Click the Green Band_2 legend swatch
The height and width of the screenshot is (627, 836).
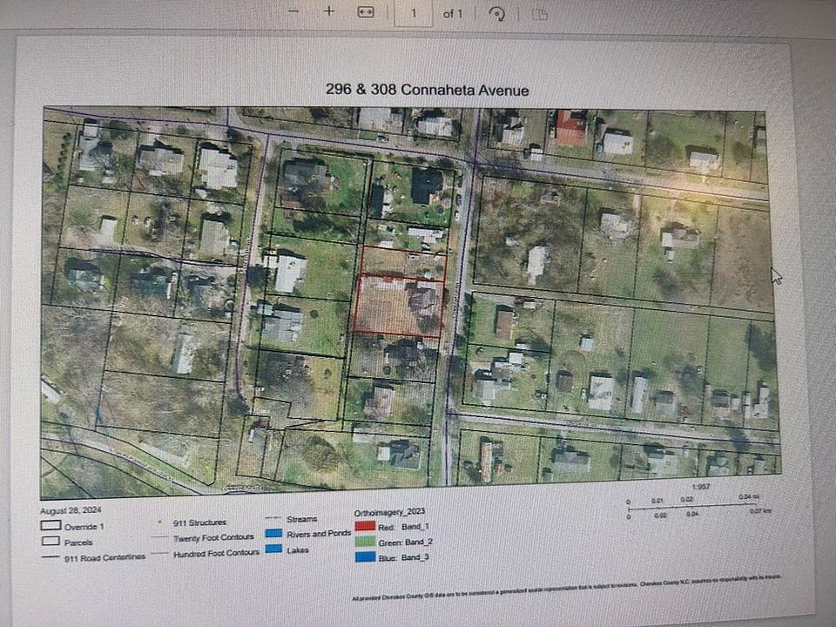(x=366, y=542)
